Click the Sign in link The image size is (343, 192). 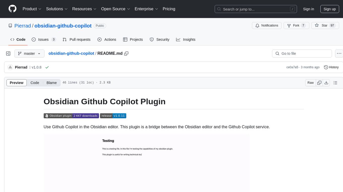[308, 9]
